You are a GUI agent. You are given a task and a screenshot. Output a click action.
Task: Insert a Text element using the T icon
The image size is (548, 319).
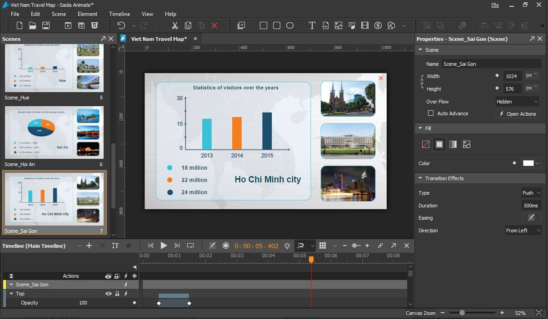(x=312, y=25)
